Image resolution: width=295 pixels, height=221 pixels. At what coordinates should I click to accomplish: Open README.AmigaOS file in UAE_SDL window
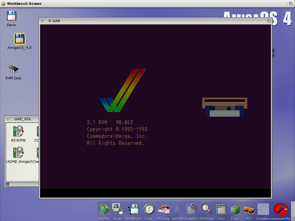pos(18,153)
